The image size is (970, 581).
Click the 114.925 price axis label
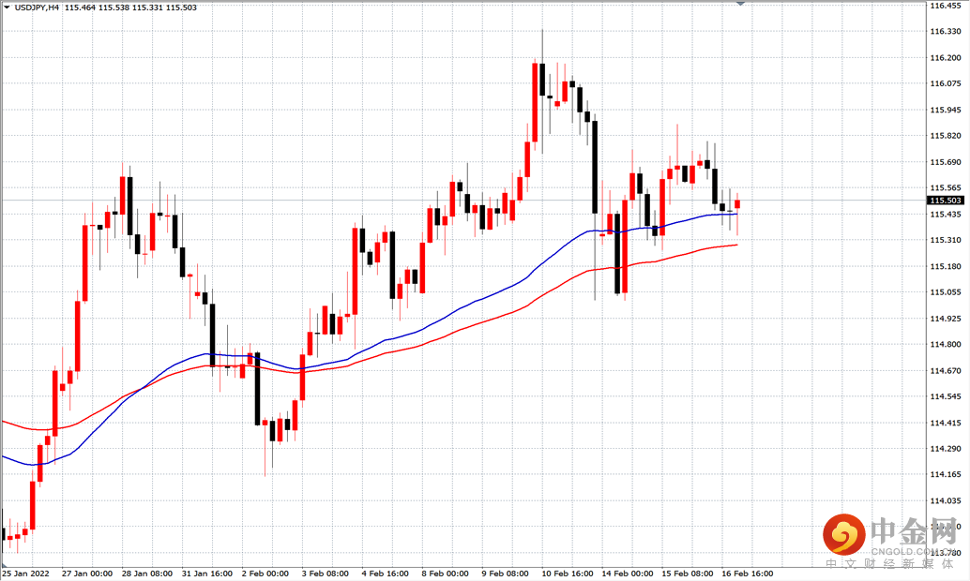[x=946, y=319]
